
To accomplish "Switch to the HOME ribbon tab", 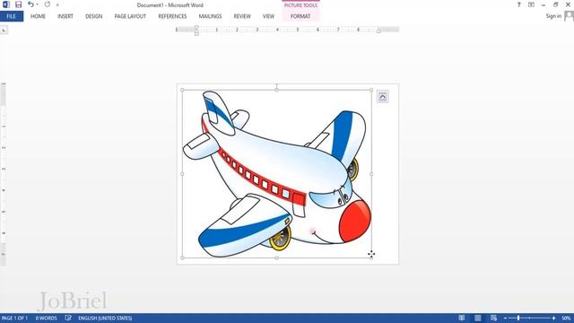I will point(38,16).
